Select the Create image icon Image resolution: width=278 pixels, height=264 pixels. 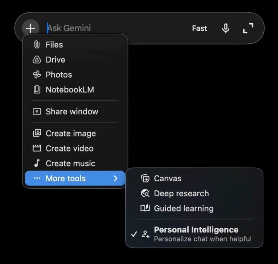[x=36, y=133]
